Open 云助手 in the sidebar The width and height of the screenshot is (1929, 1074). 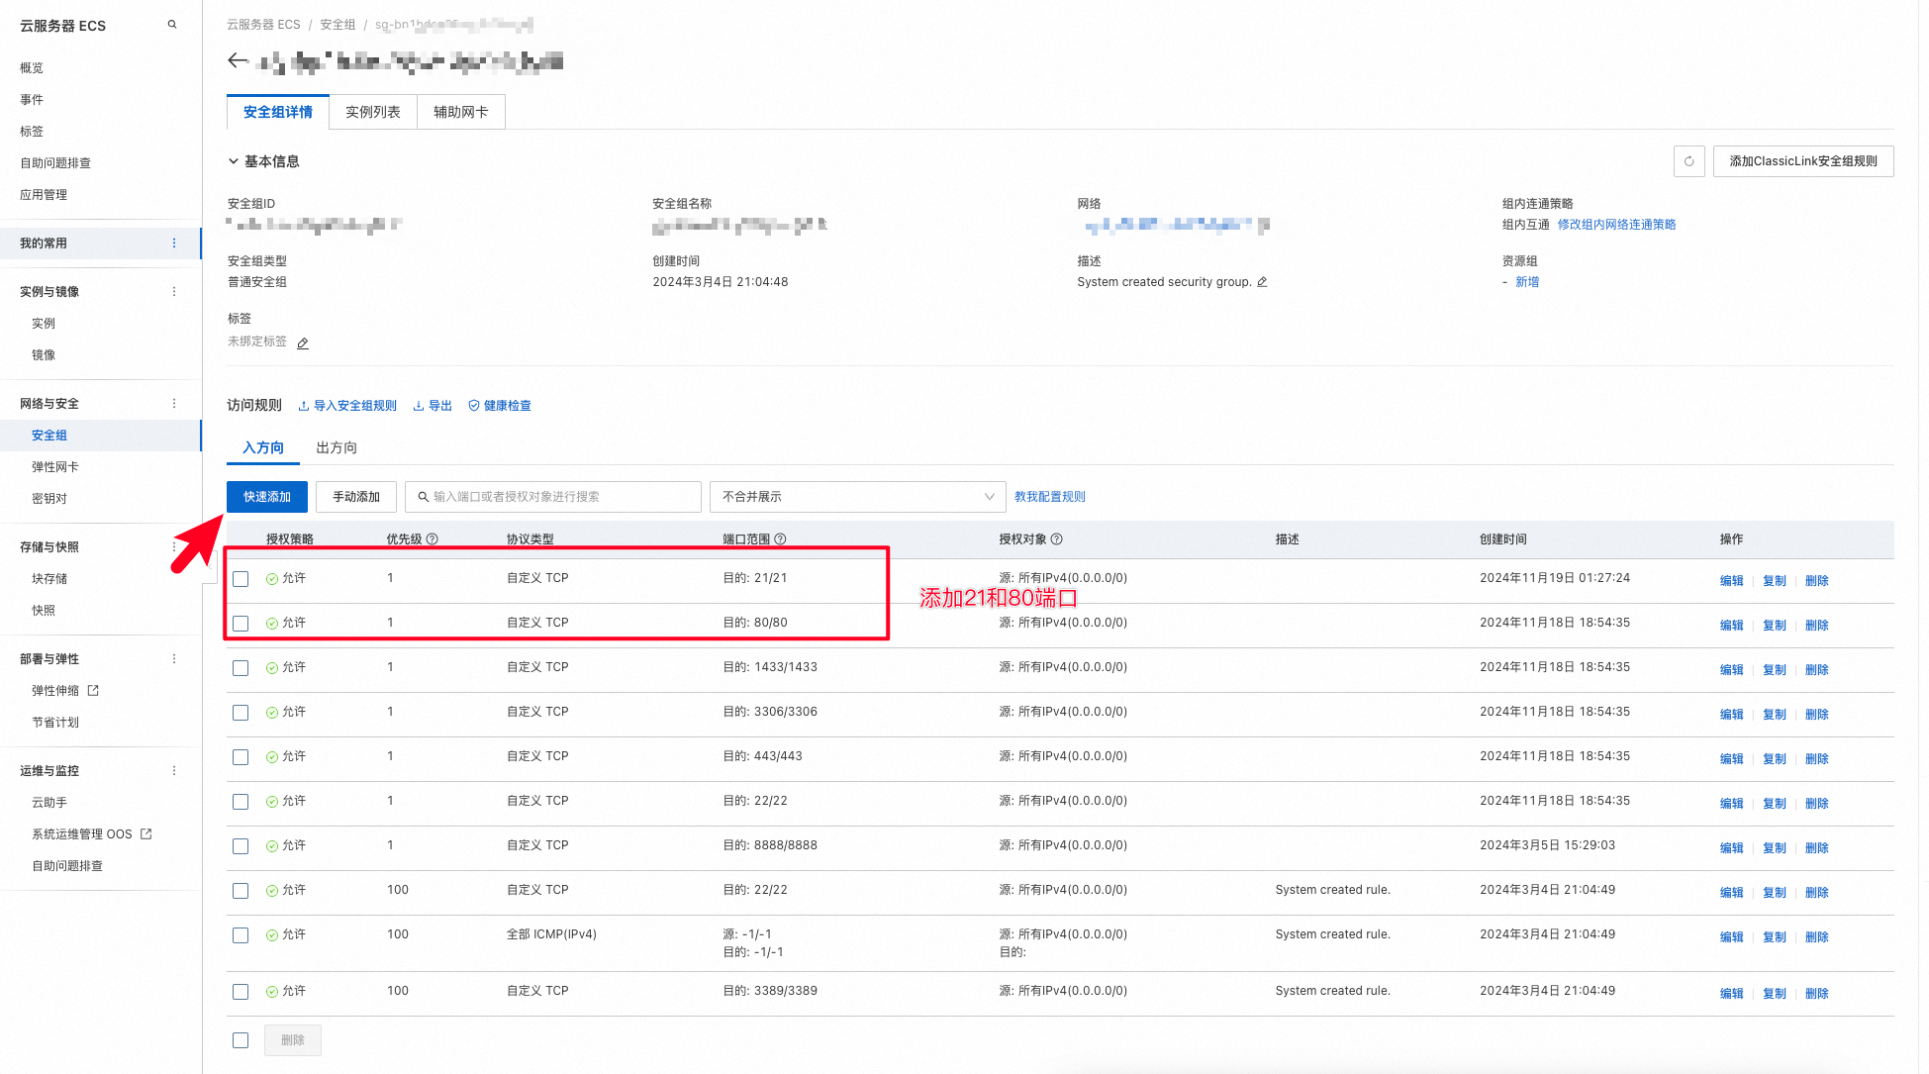coord(49,803)
